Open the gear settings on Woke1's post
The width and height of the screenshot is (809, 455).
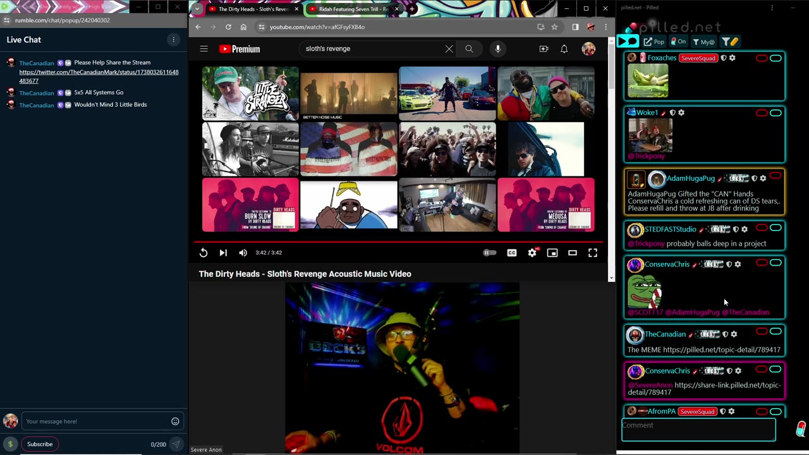click(681, 112)
